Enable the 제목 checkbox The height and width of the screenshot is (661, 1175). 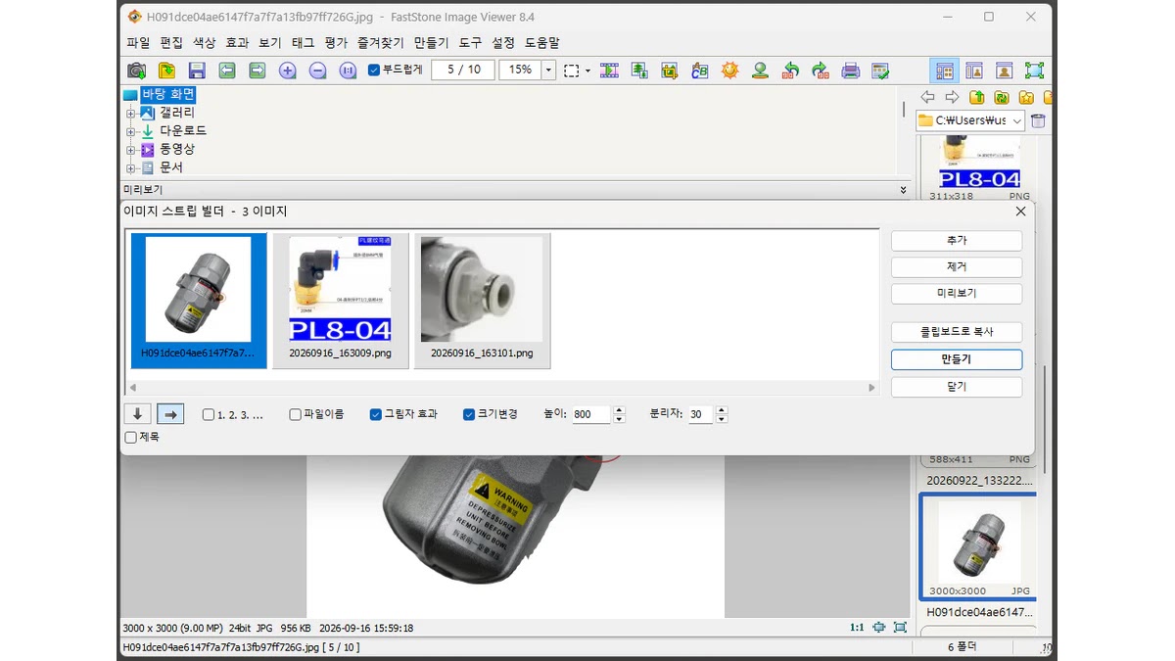(131, 438)
